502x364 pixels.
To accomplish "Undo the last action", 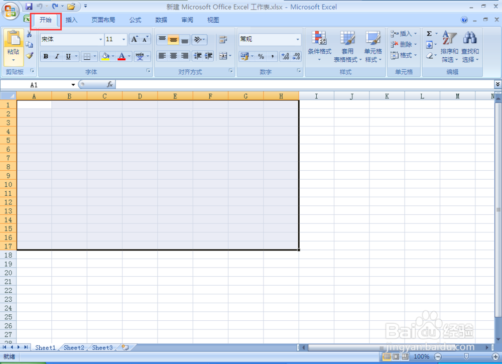I will 40,7.
